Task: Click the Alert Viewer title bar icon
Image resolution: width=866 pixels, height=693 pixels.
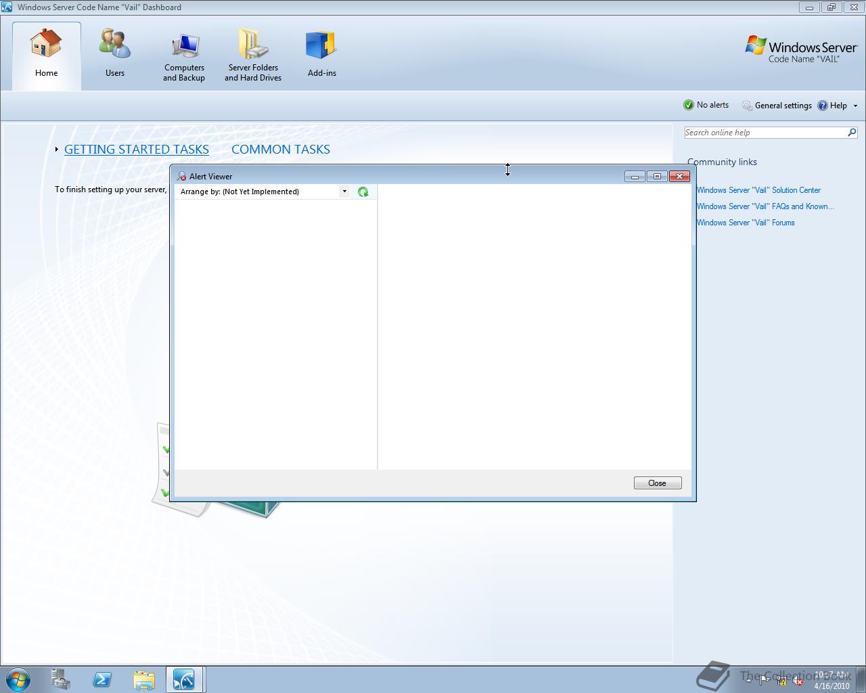Action: tap(181, 177)
